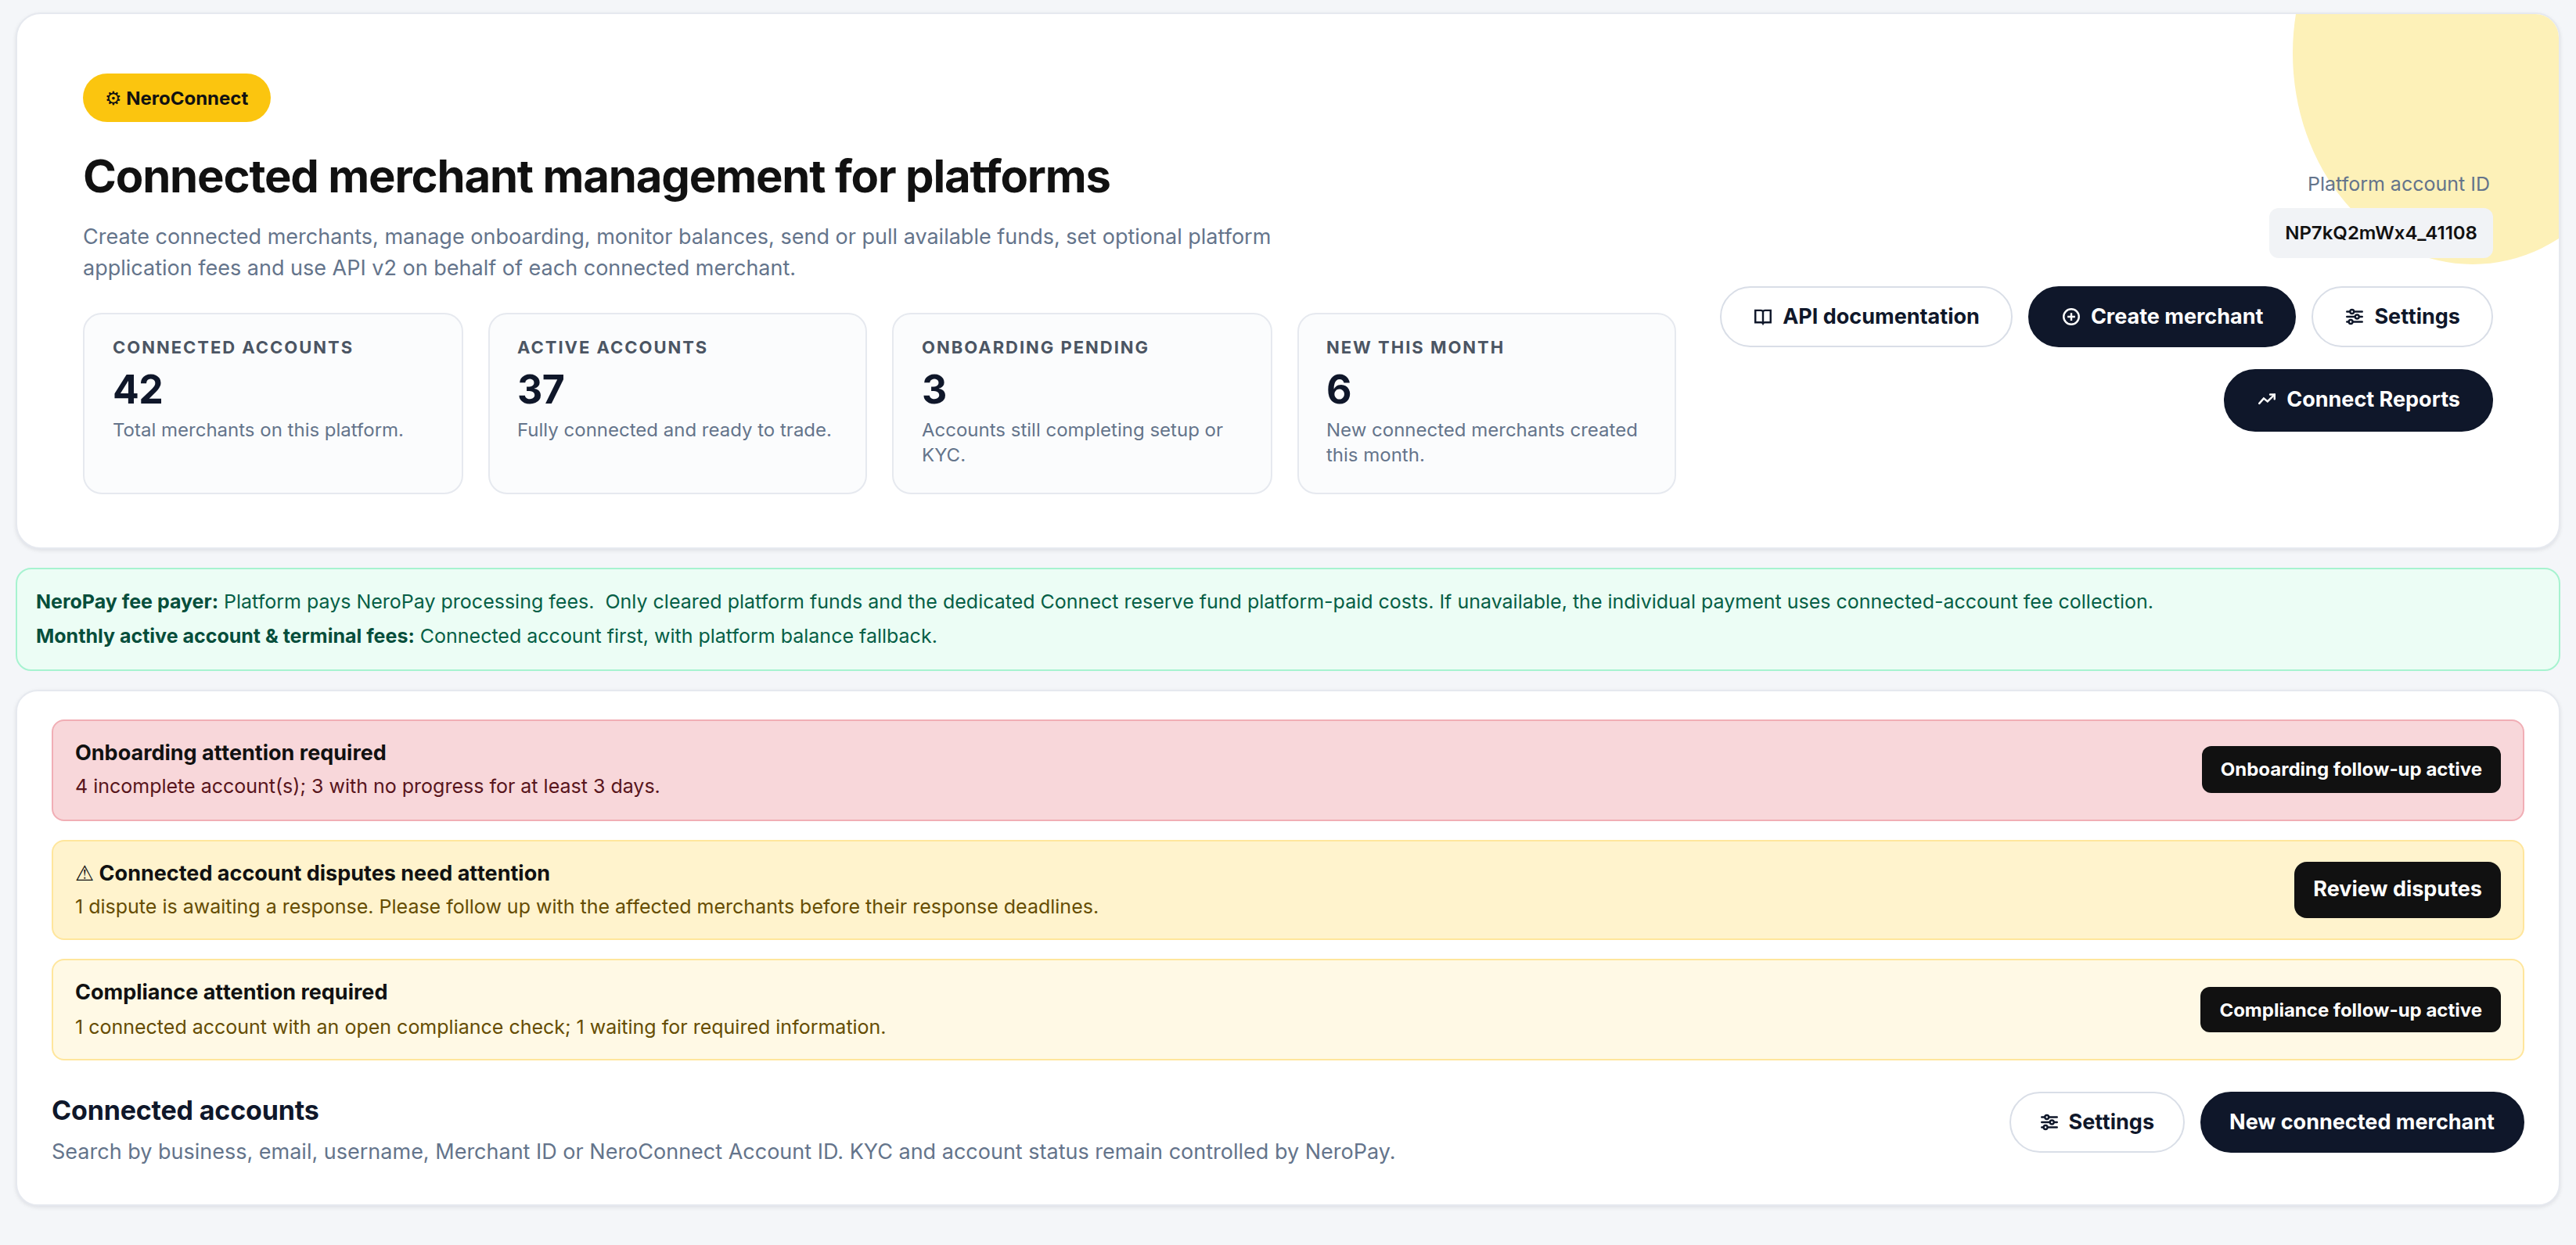The height and width of the screenshot is (1245, 2576).
Task: Click the Review disputes button
Action: coord(2396,889)
